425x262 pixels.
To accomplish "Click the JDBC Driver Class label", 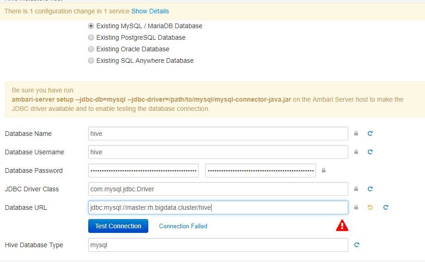I will [32, 189].
